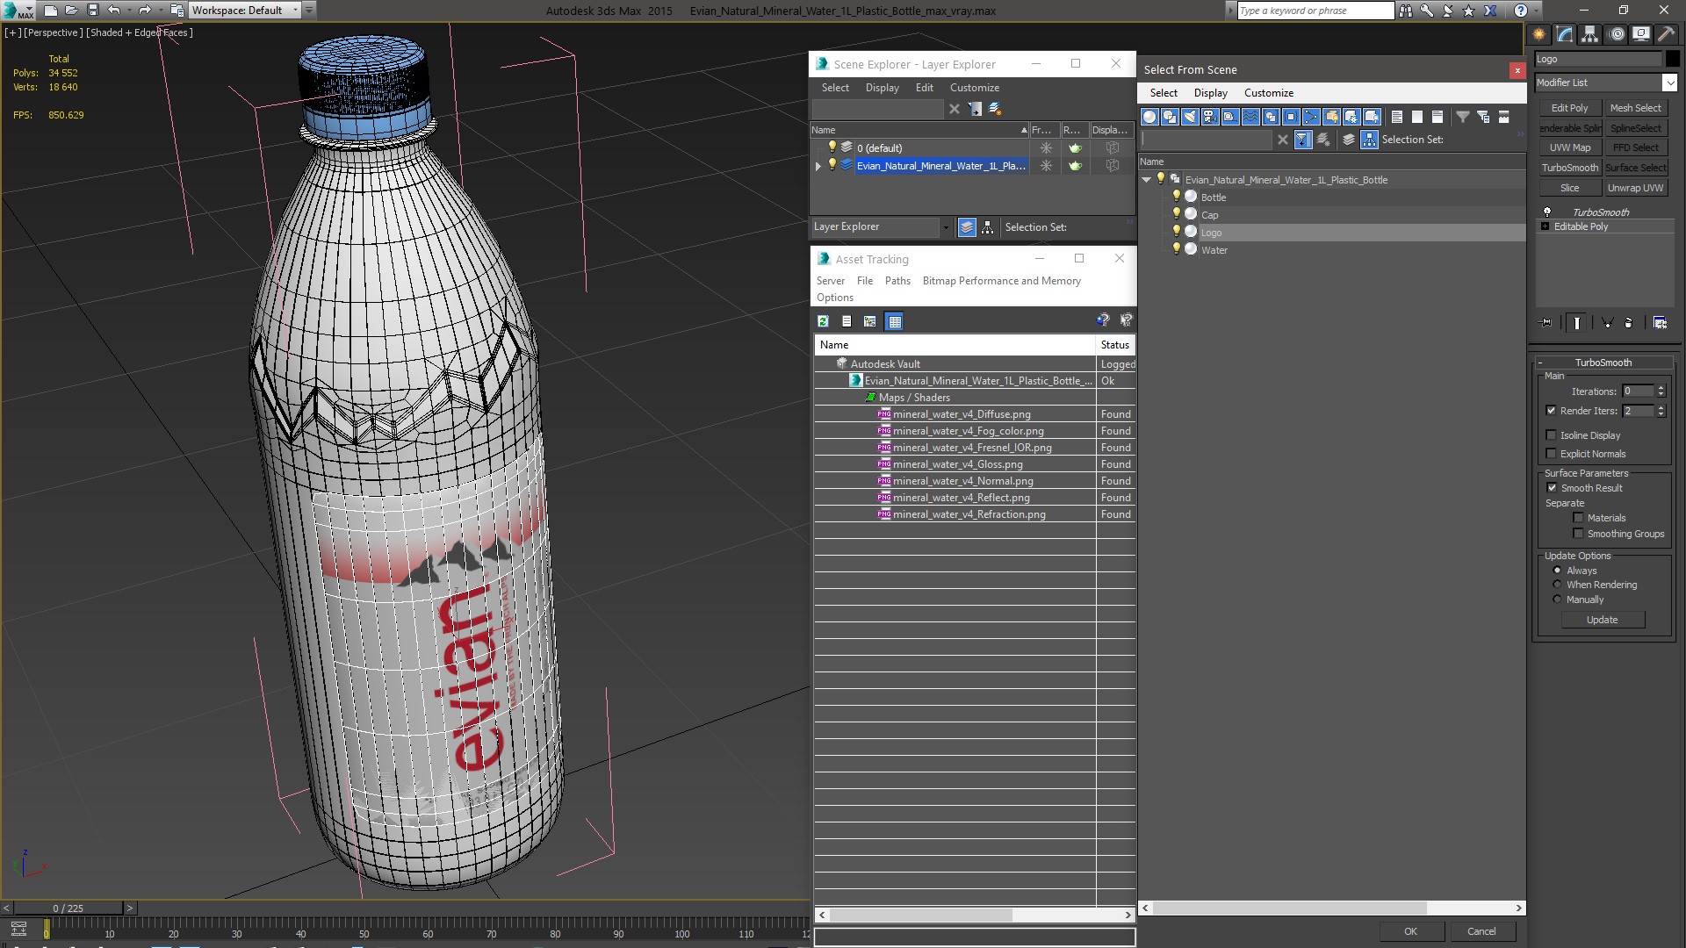Enable Separate by Materials checkbox
The image size is (1686, 948).
[1578, 518]
